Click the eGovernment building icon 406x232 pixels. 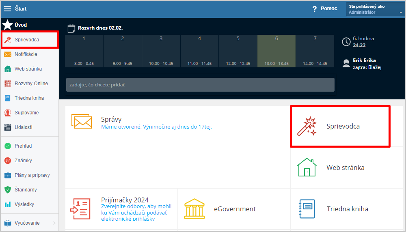tap(194, 209)
